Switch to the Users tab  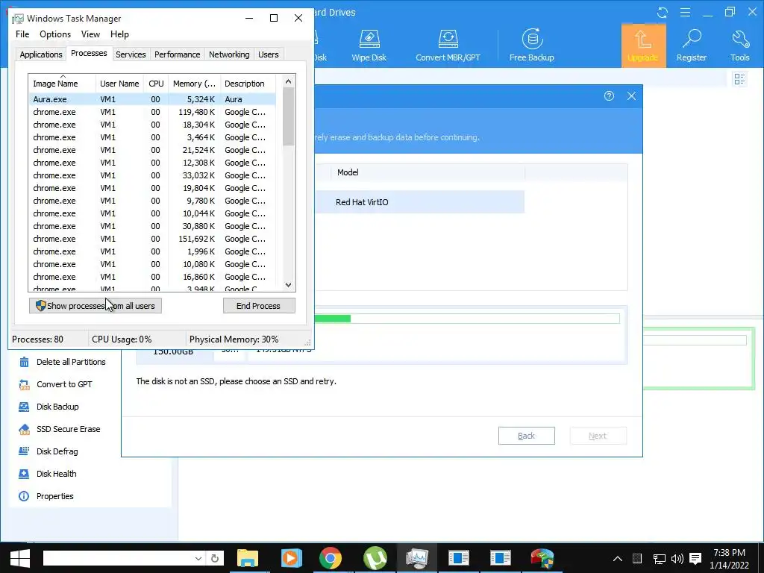pyautogui.click(x=269, y=54)
